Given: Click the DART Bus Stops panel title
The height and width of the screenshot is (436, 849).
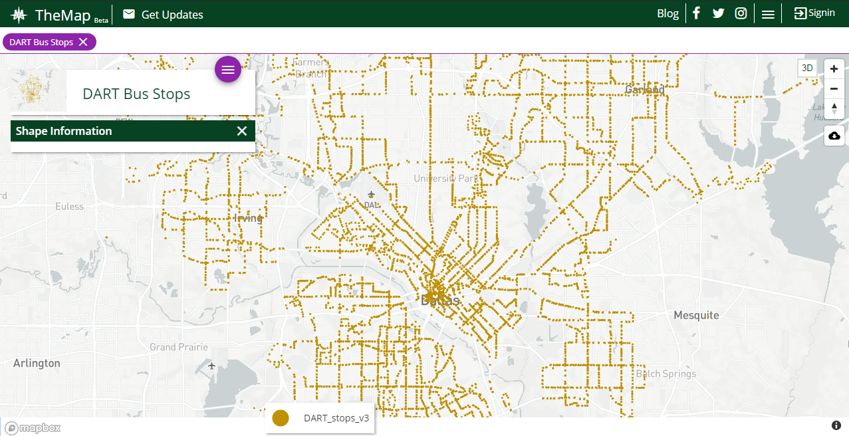Looking at the screenshot, I should click(x=136, y=94).
